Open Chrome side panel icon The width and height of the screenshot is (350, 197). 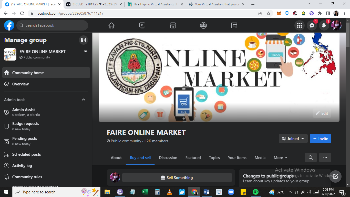pyautogui.click(x=328, y=13)
